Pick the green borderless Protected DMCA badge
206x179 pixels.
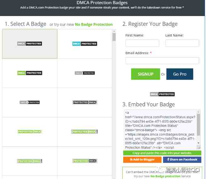click(30, 131)
